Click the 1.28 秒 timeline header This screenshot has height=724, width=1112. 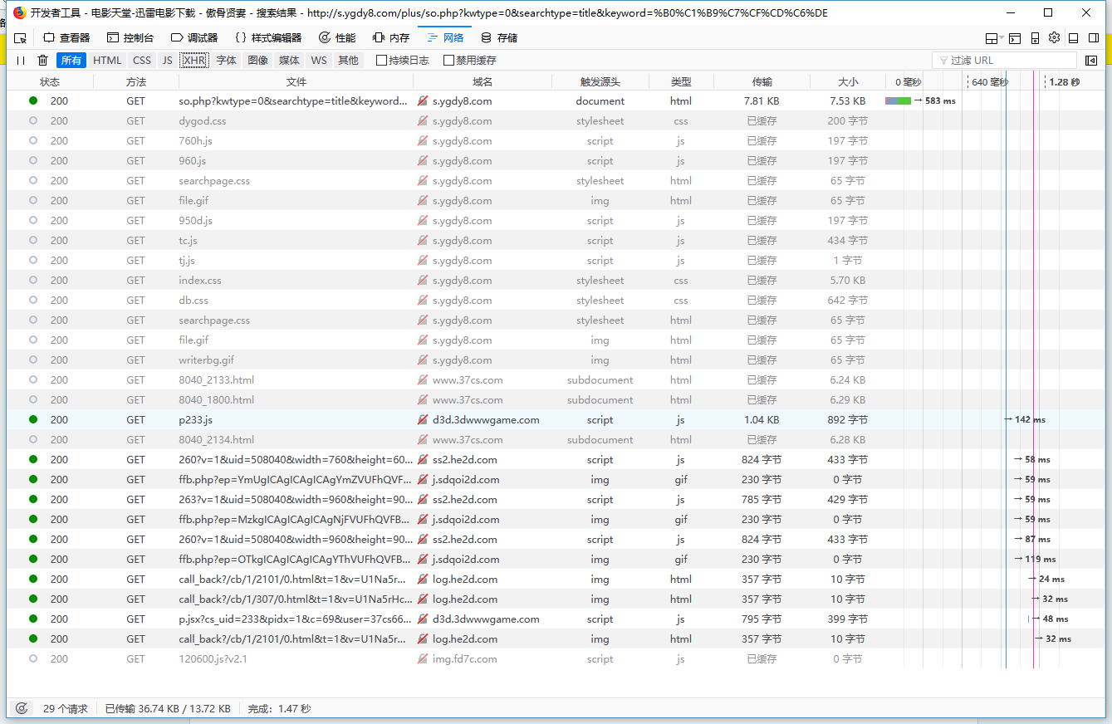click(x=1064, y=82)
